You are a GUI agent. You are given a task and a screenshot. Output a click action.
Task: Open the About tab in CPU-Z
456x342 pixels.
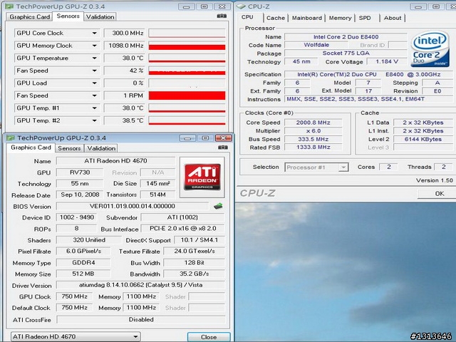pos(393,18)
